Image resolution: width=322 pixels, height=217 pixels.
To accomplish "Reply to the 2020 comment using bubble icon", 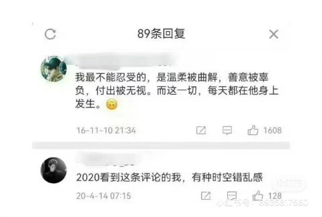I will (232, 196).
